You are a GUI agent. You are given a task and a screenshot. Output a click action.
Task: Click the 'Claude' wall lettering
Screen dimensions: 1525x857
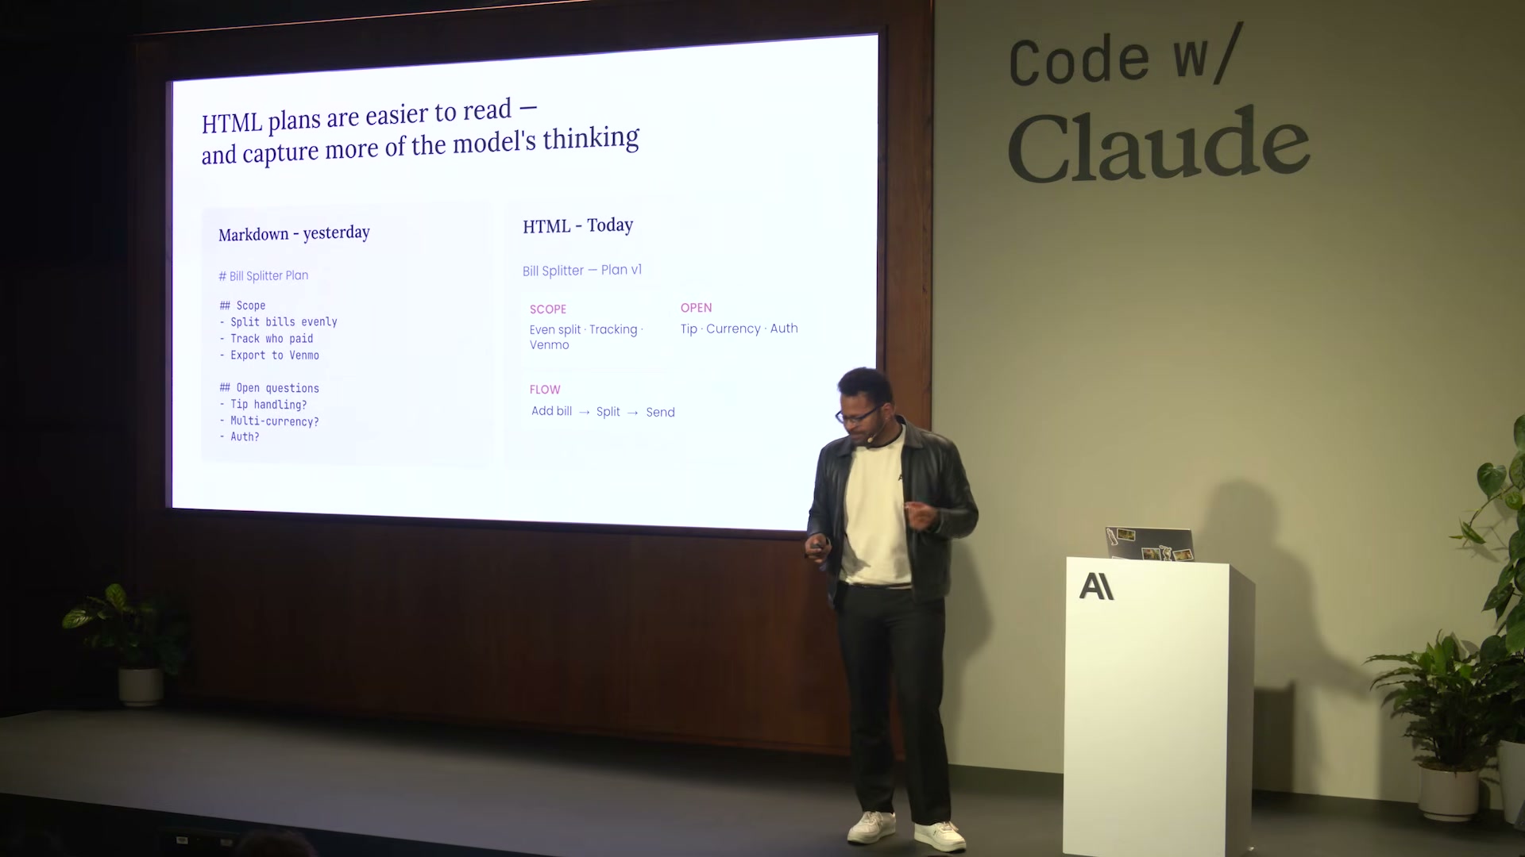[x=1159, y=144]
